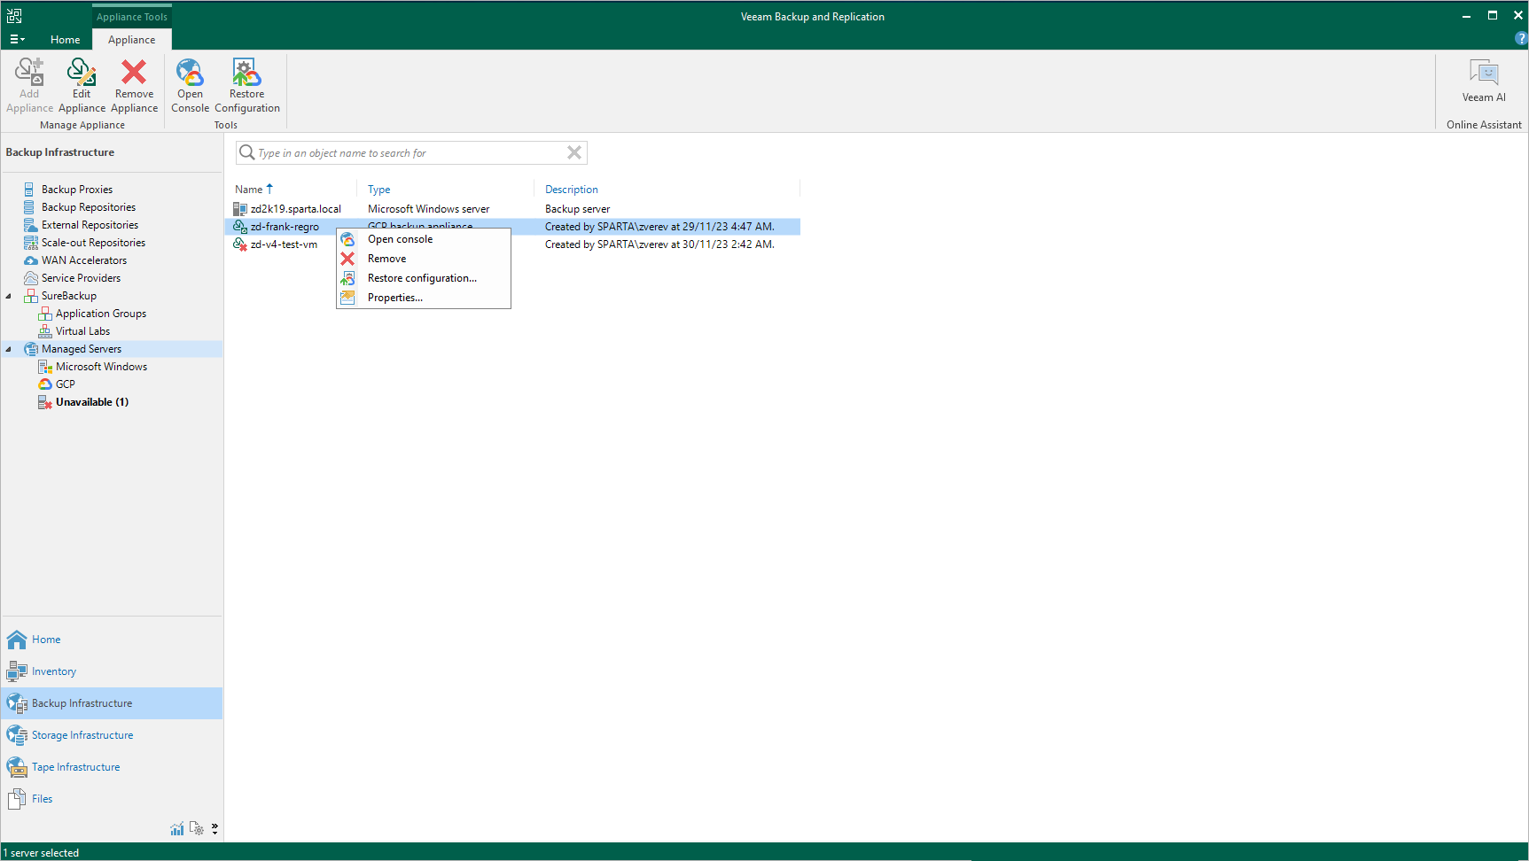Click the Unavailable server icon
1529x861 pixels.
pos(45,402)
